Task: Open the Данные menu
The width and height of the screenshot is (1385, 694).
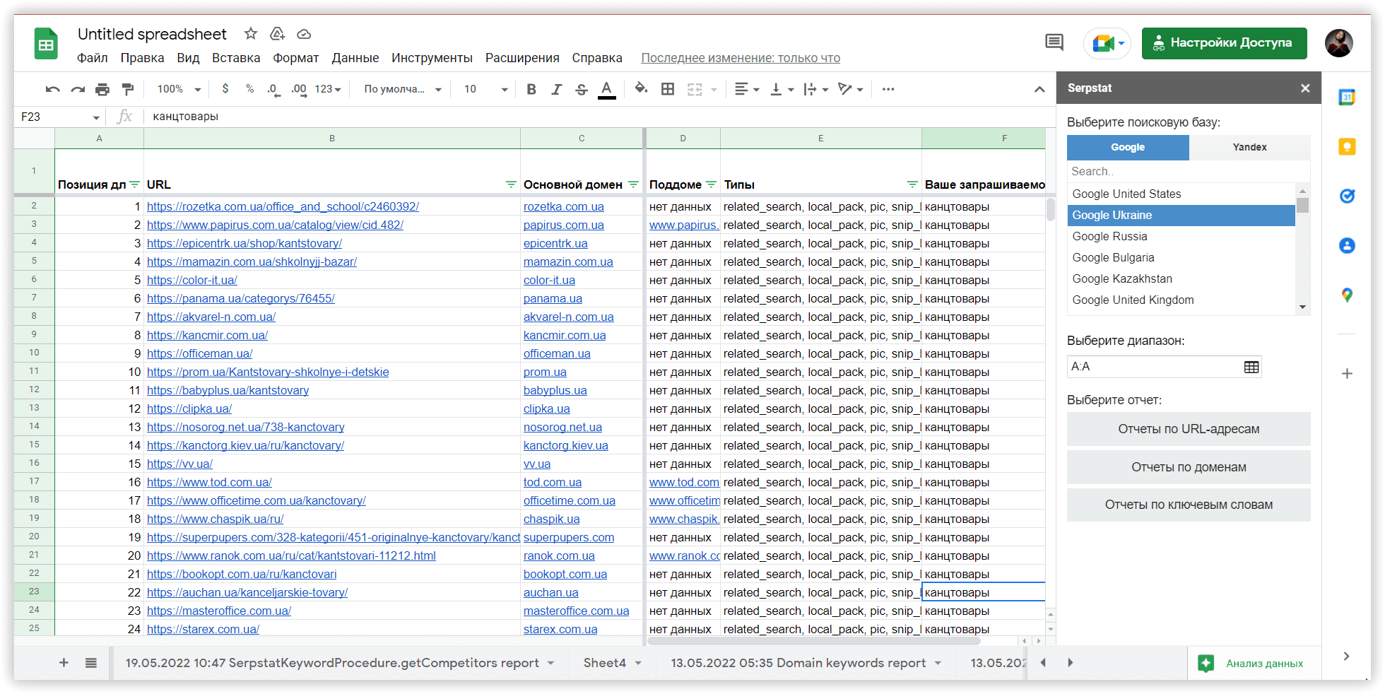Action: coord(355,58)
